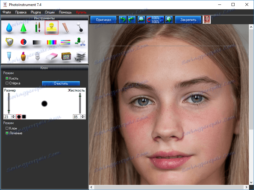Select the light bulb glow tool
This screenshot has width=254, height=190.
coord(37,56)
